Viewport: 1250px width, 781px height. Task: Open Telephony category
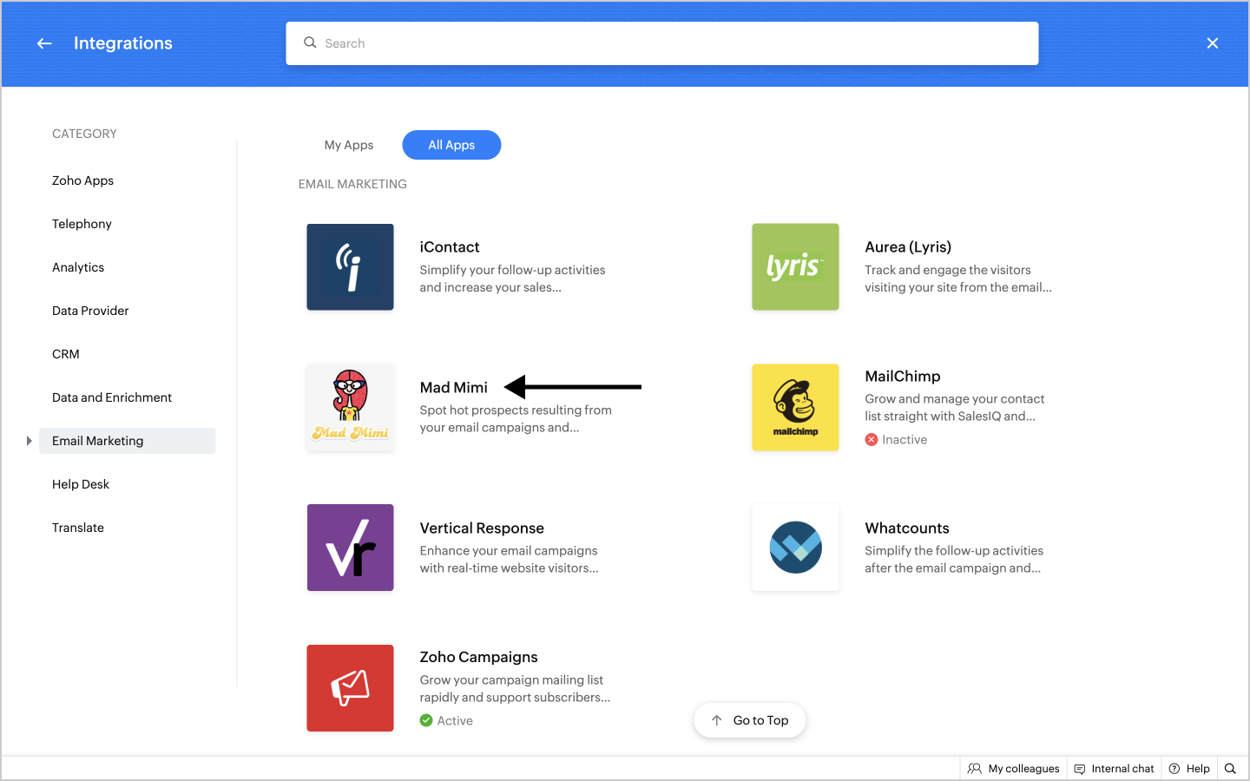click(x=82, y=224)
